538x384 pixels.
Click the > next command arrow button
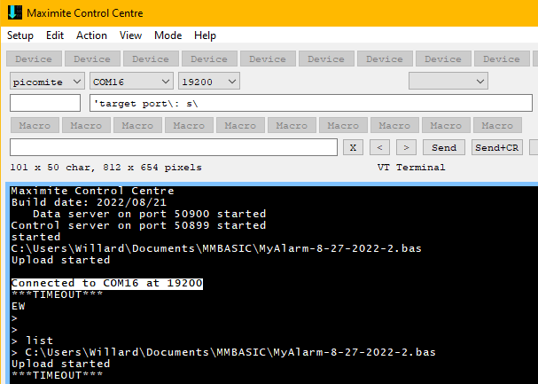tap(406, 147)
